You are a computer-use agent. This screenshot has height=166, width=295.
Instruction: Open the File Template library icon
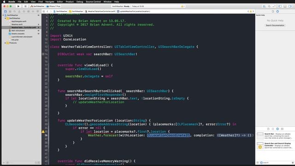point(268,129)
